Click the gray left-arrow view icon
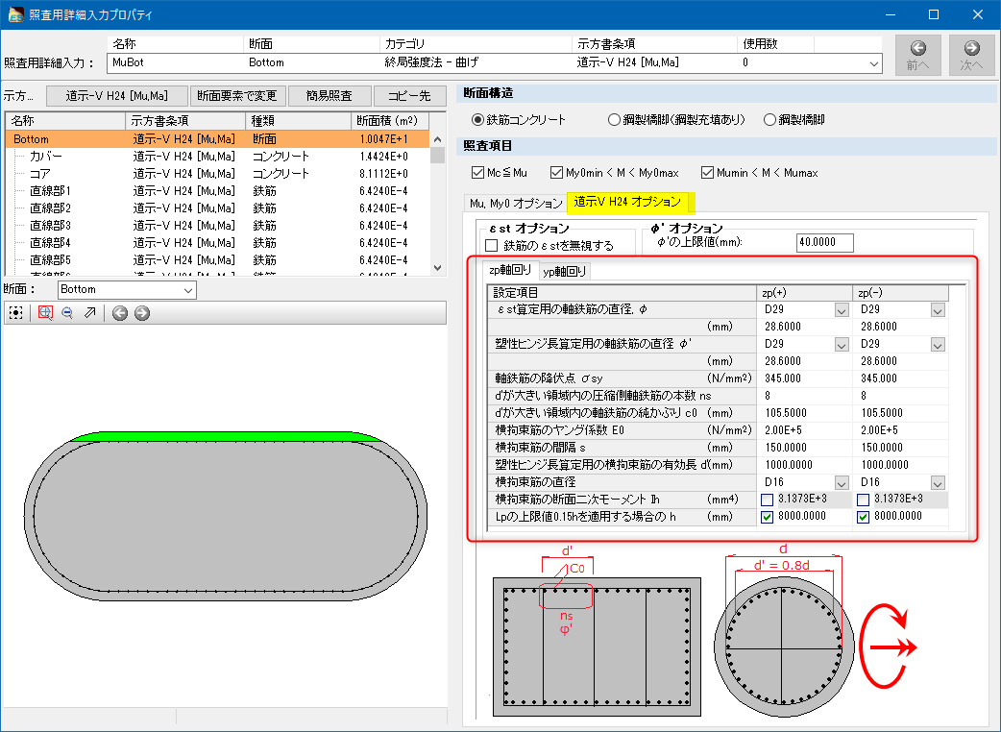 tap(120, 313)
